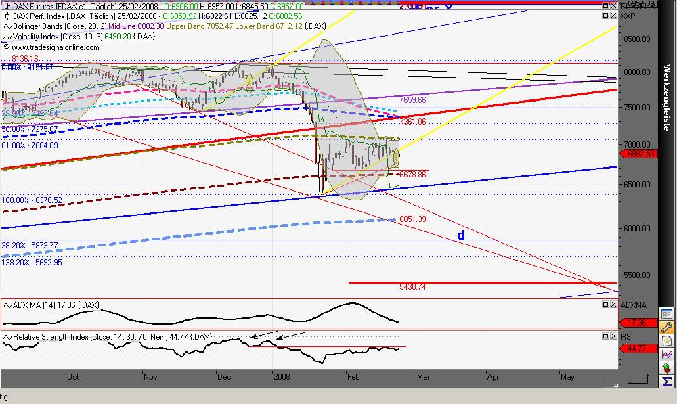Click the 6051.39 price label
Viewport: 677px width, 404px height.
tap(413, 219)
